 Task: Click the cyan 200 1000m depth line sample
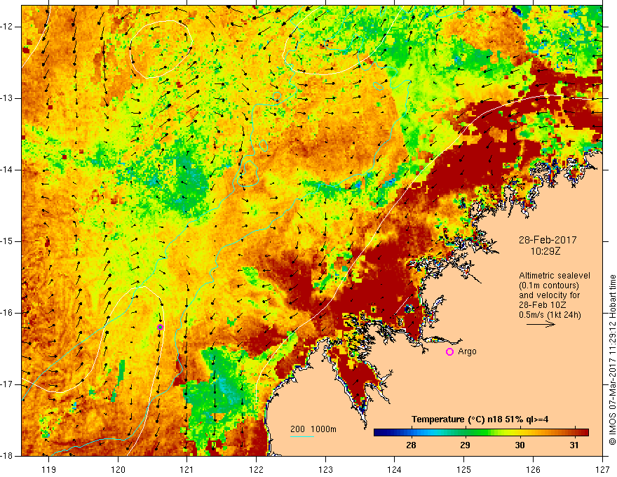[302, 436]
